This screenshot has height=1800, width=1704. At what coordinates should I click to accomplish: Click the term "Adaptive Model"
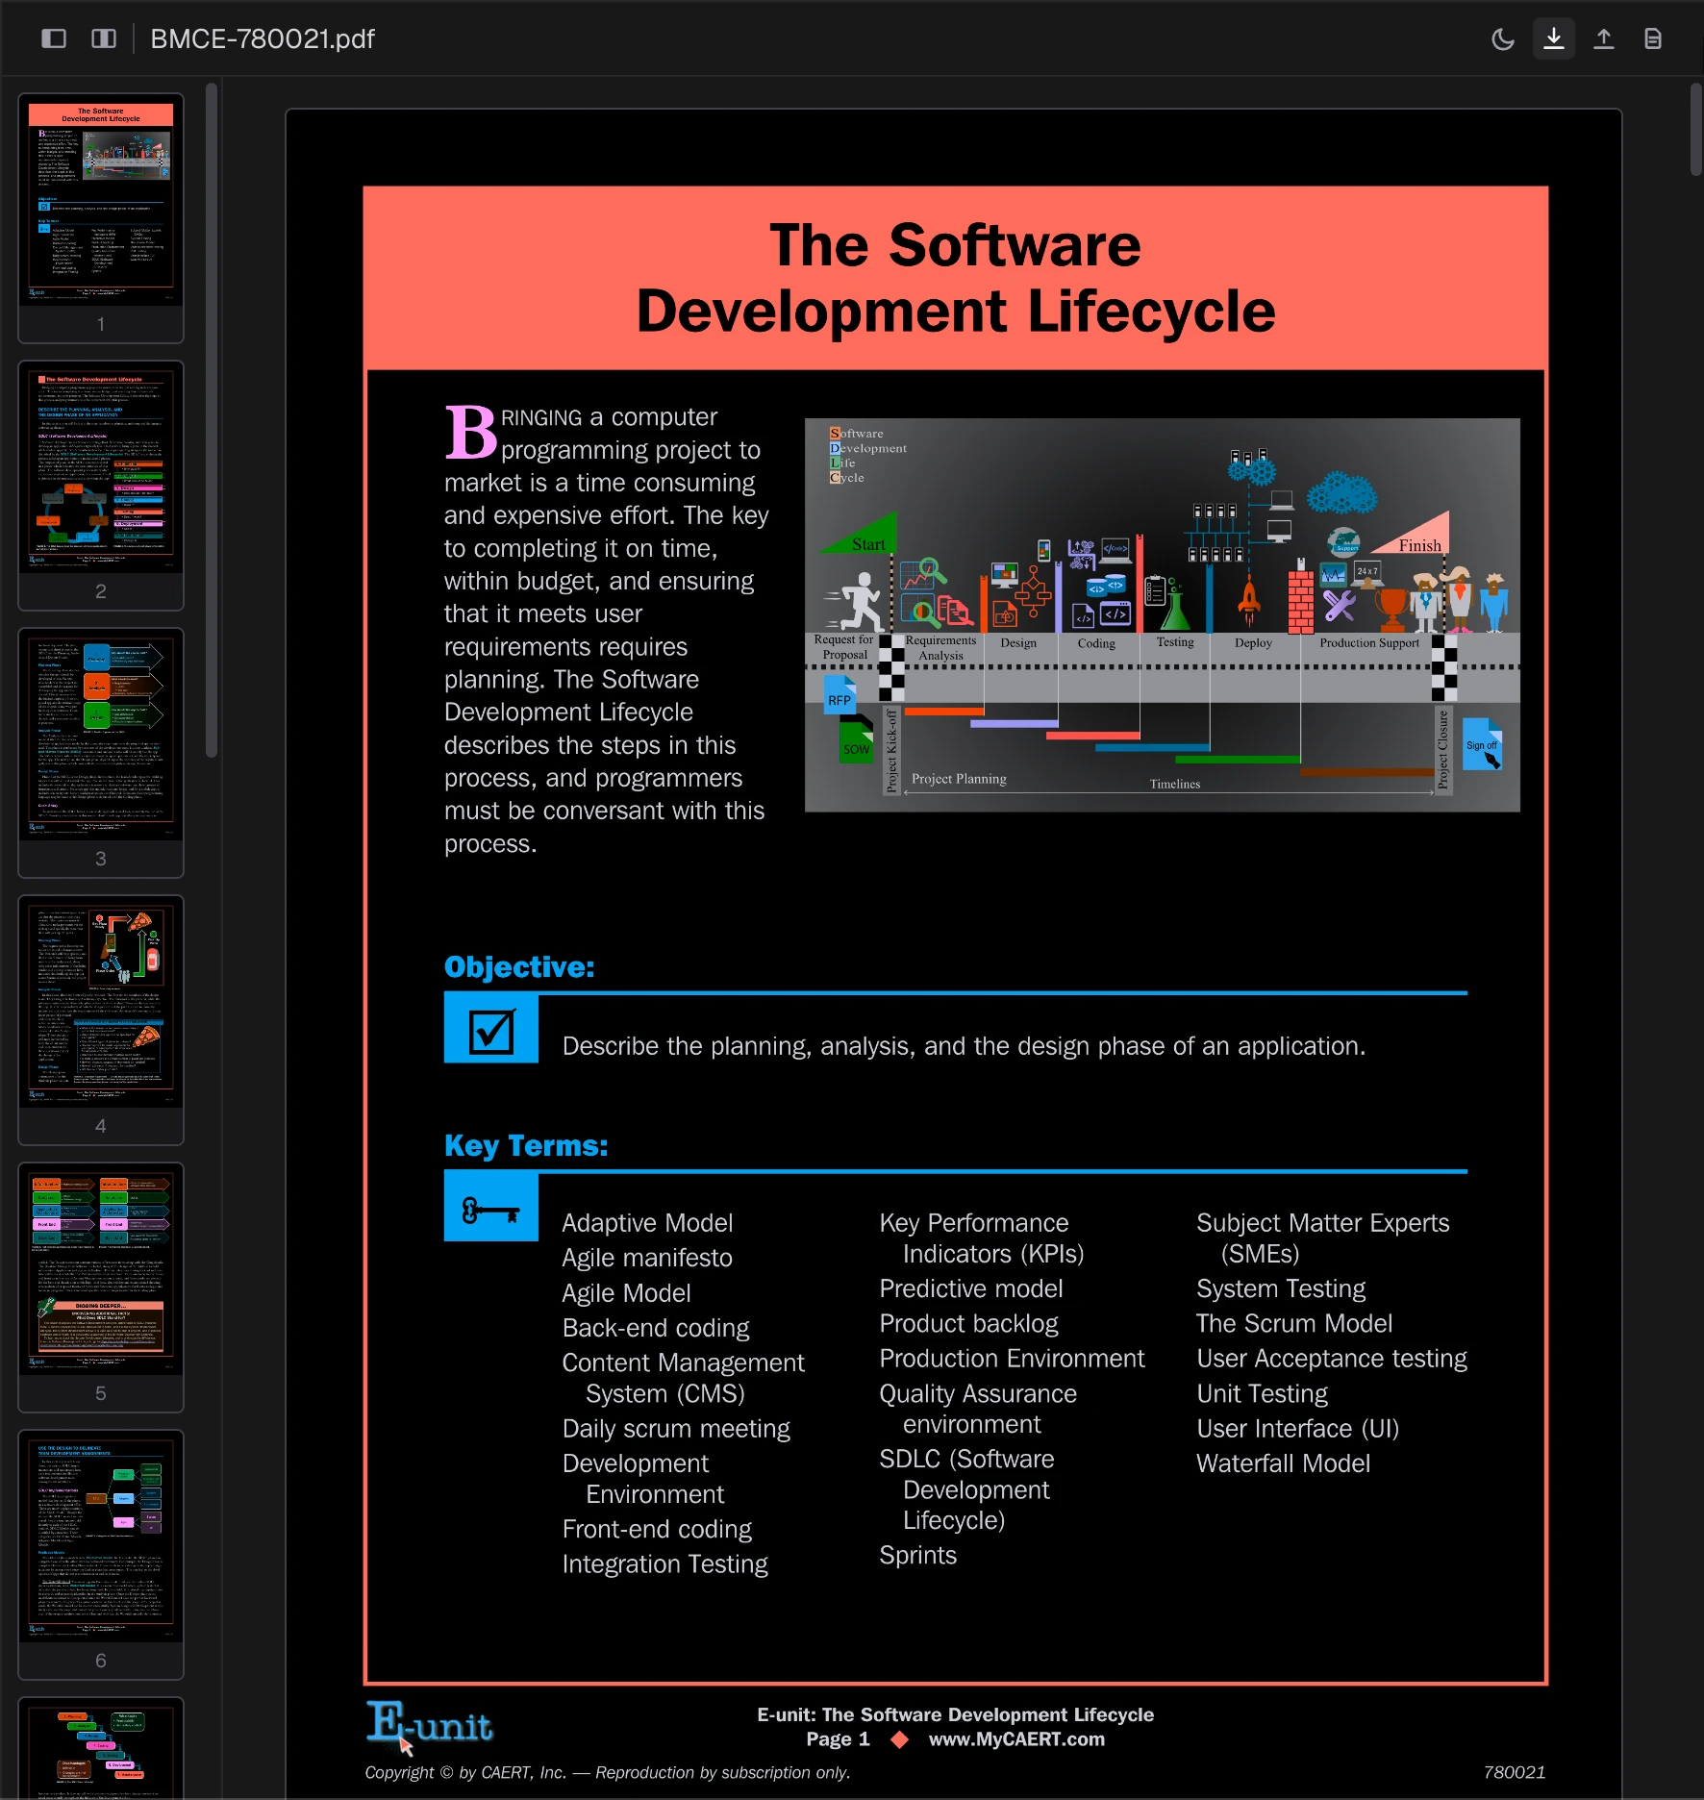(647, 1223)
